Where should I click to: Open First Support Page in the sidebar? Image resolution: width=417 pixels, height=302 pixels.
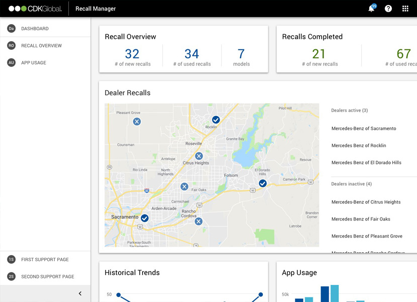(45, 259)
